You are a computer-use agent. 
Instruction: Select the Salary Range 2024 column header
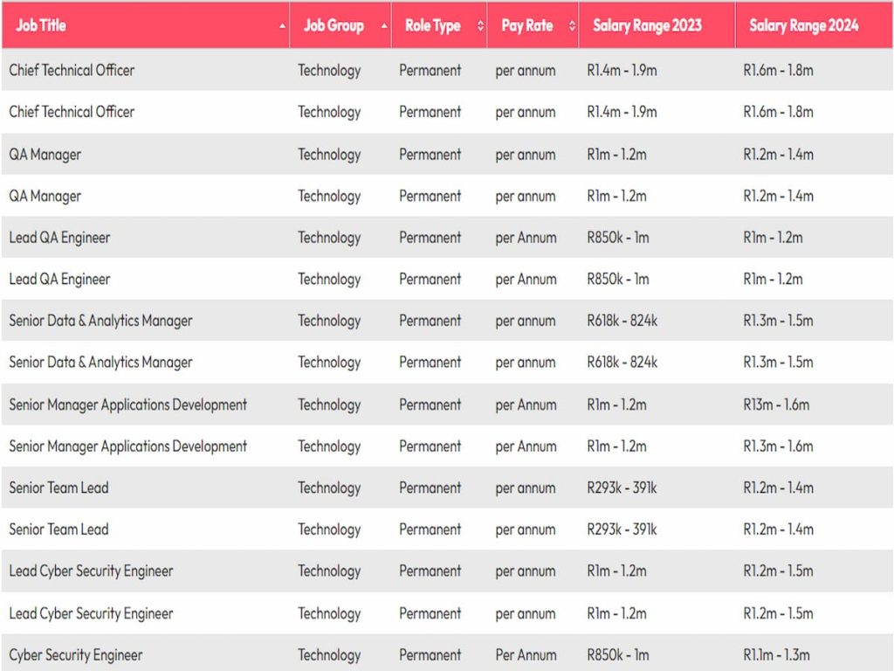(x=803, y=25)
